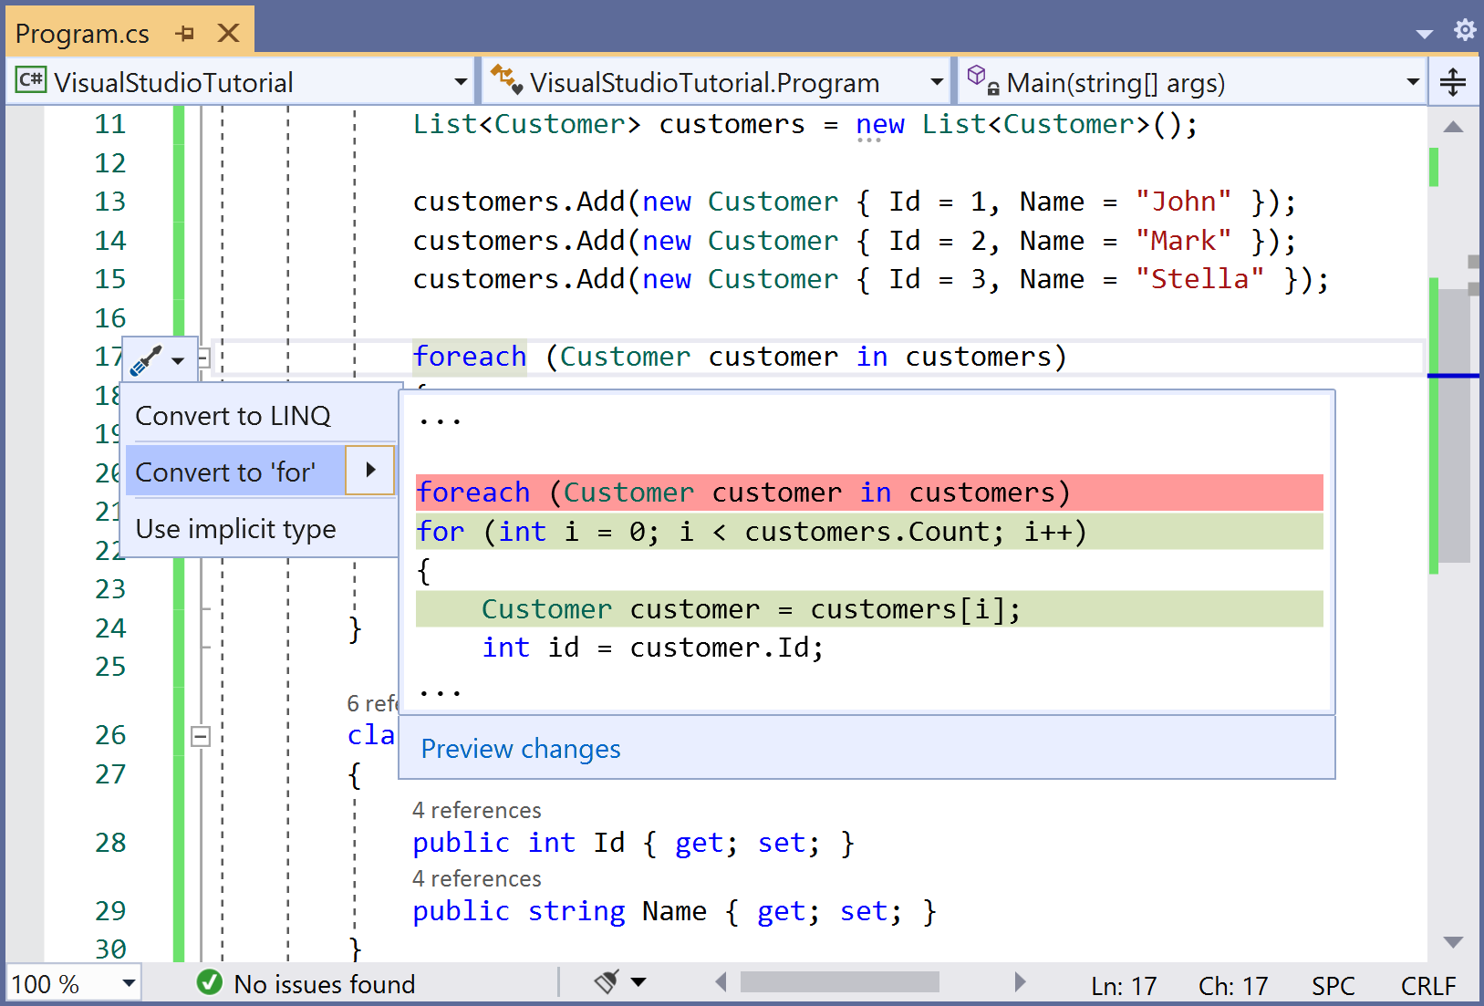Viewport: 1484px width, 1006px height.
Task: Click the vertical scroll up arrow
Action: [1454, 127]
